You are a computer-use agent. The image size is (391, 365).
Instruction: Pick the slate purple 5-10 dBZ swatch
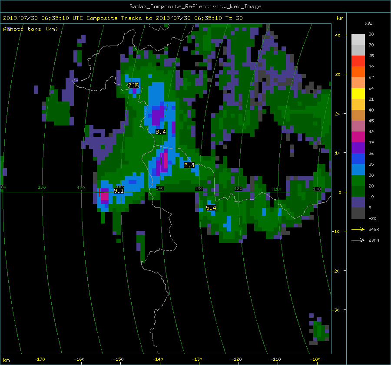(358, 202)
